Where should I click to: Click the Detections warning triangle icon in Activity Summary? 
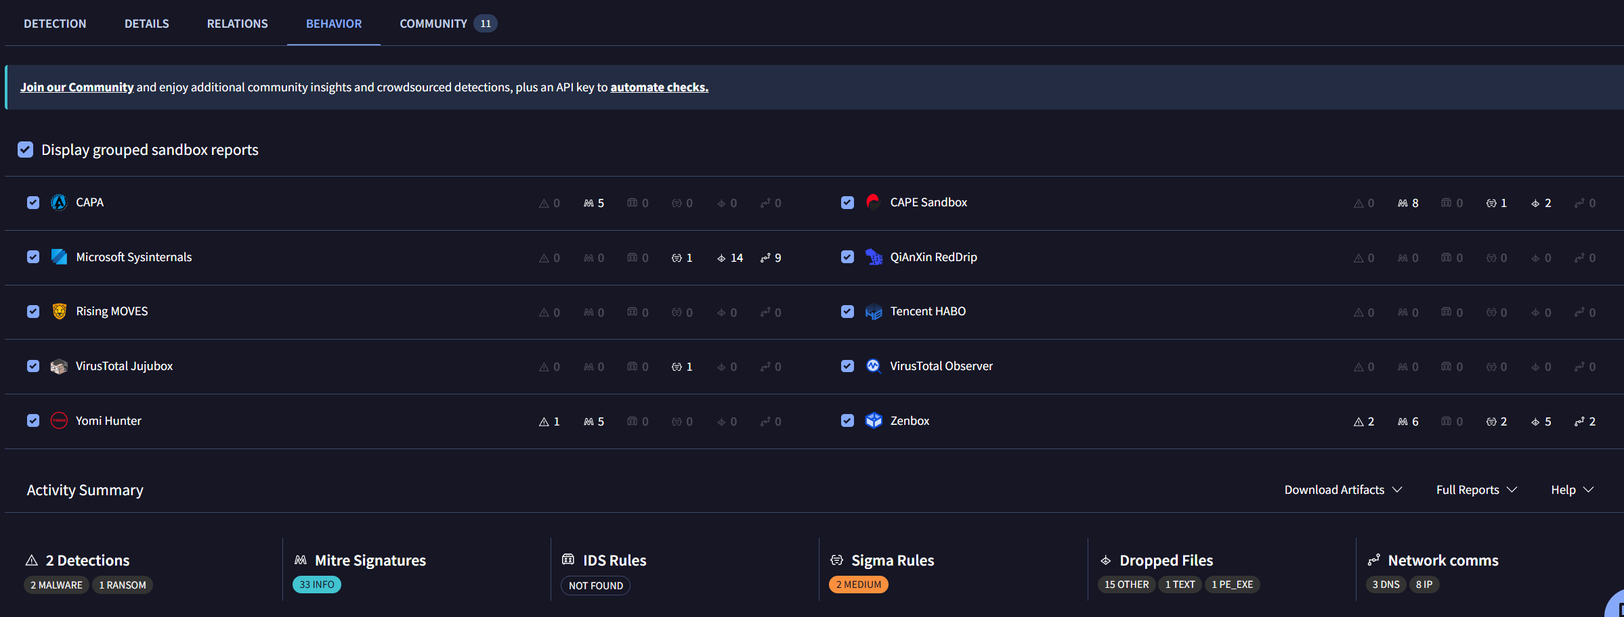coord(31,560)
